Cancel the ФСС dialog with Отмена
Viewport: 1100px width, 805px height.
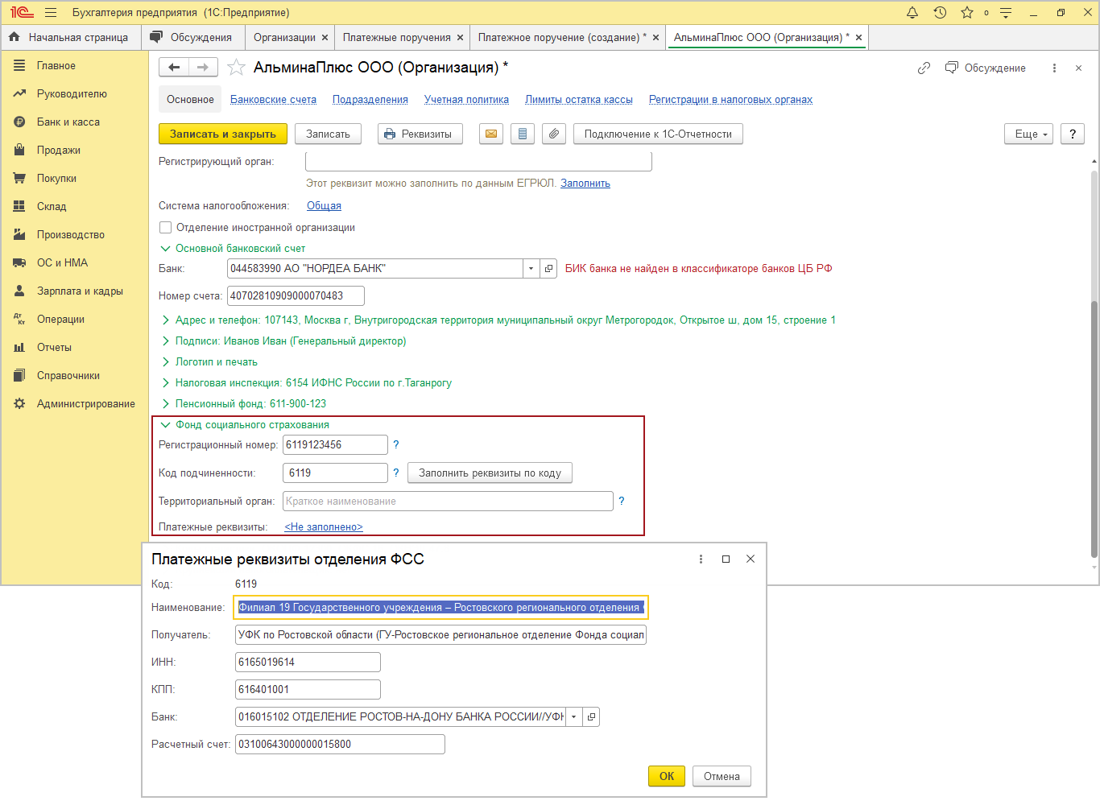click(722, 776)
